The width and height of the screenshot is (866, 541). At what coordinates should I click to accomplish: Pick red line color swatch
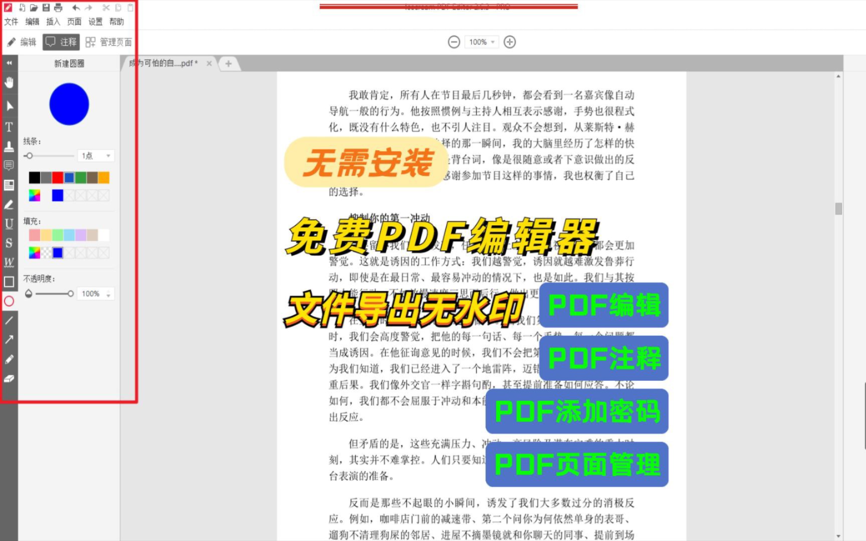click(x=58, y=177)
